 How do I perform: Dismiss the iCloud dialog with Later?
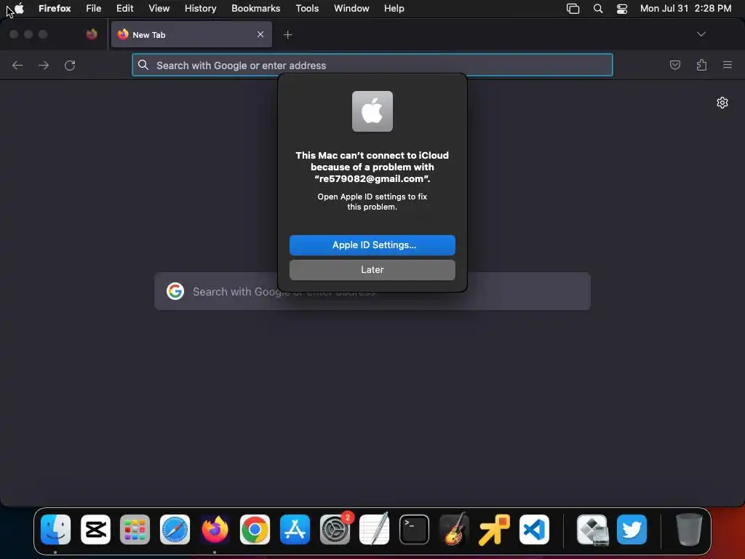click(x=372, y=269)
